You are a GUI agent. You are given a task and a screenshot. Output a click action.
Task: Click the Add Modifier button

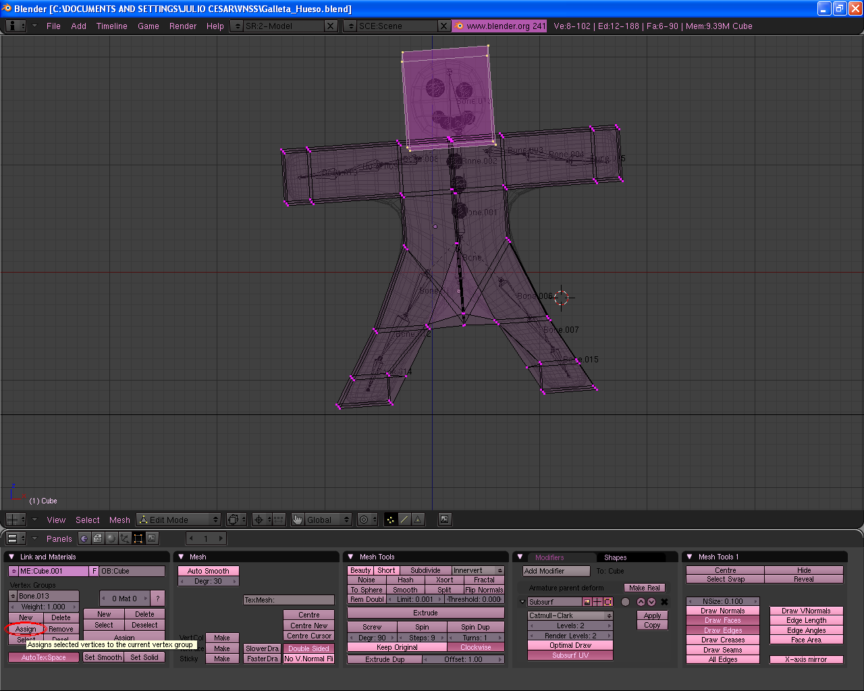(556, 571)
